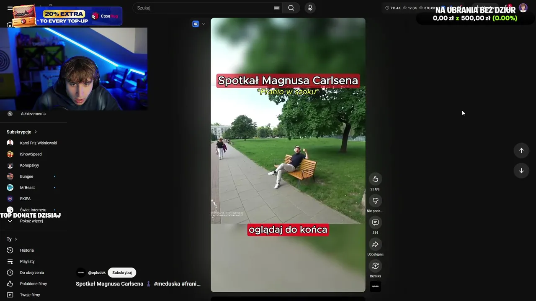536x301 pixels.
Task: Click the Short video player
Action: 288,155
